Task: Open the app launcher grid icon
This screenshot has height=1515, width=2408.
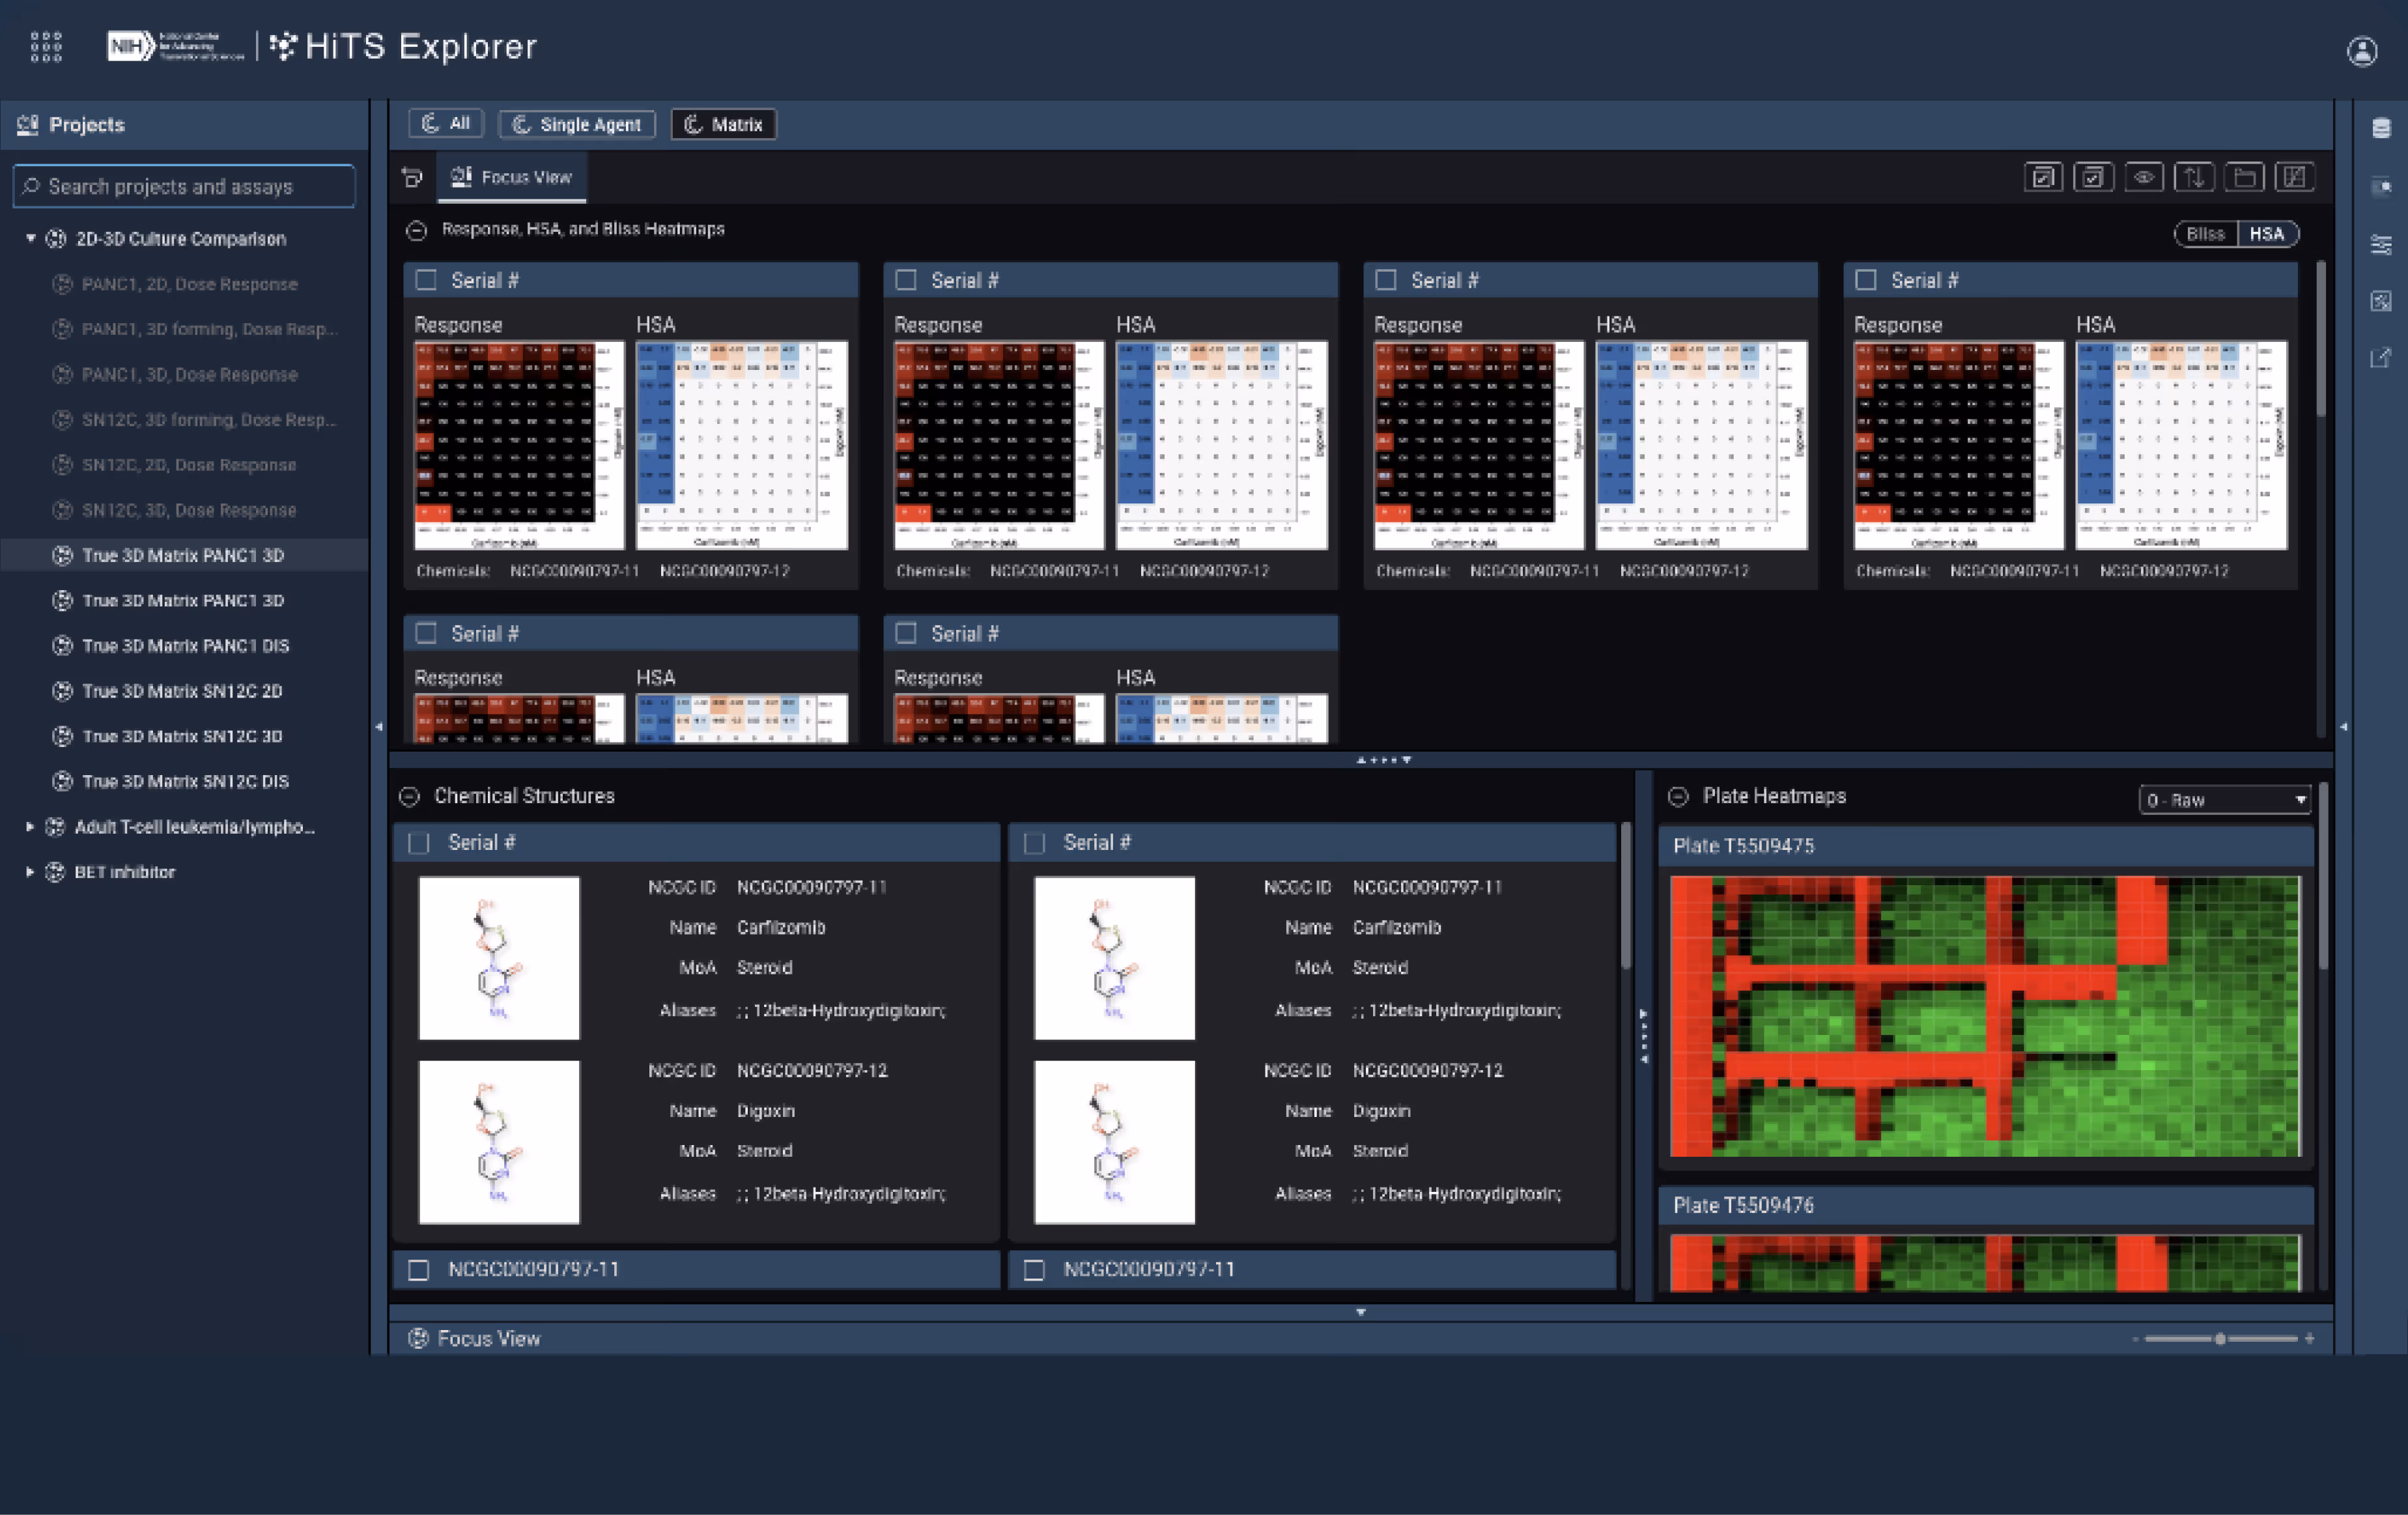Action: tap(46, 47)
